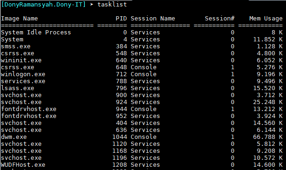Click the PID value "1168"

point(120,151)
